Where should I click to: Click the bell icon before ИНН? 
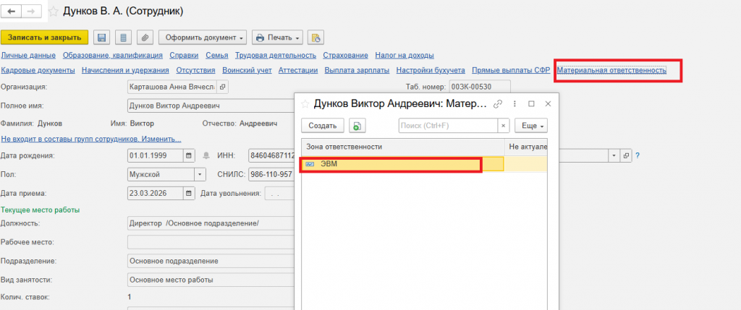(206, 155)
